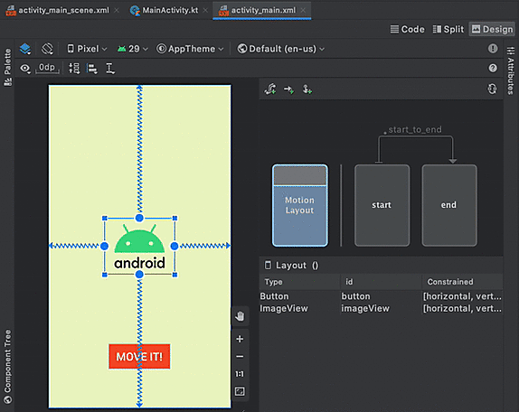Click the zoom to fit screen icon
519x412 pixels.
coord(240,391)
